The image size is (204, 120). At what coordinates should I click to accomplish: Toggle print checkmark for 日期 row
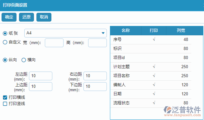coord(154,94)
